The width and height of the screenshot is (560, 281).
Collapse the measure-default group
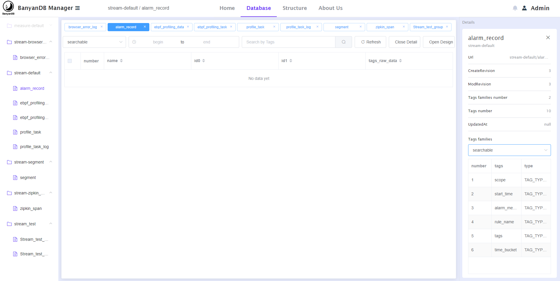click(x=51, y=25)
